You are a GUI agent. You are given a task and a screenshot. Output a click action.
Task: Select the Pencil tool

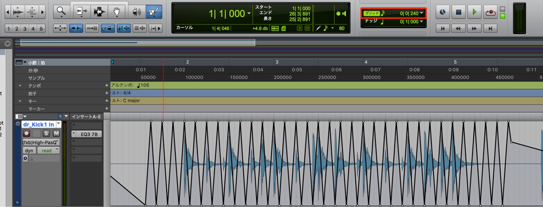point(153,12)
